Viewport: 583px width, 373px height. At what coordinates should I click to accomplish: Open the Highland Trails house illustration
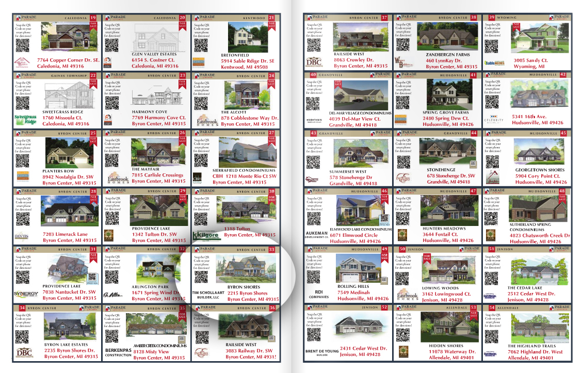pos(540,328)
